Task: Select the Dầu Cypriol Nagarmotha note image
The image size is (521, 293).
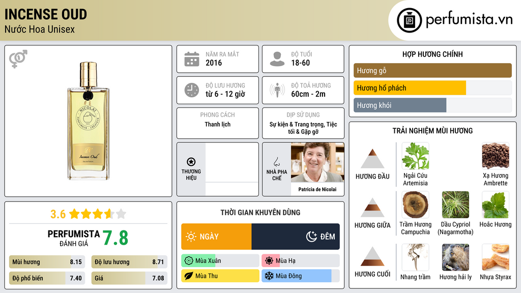Action: pos(455,205)
